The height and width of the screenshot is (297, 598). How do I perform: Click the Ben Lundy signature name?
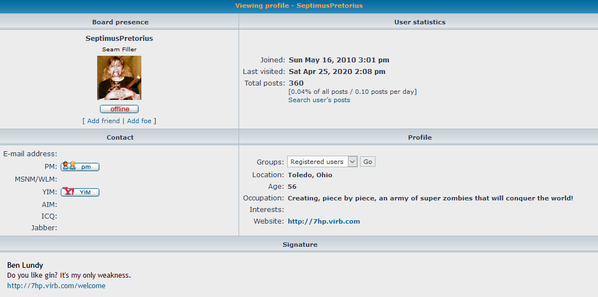point(25,265)
